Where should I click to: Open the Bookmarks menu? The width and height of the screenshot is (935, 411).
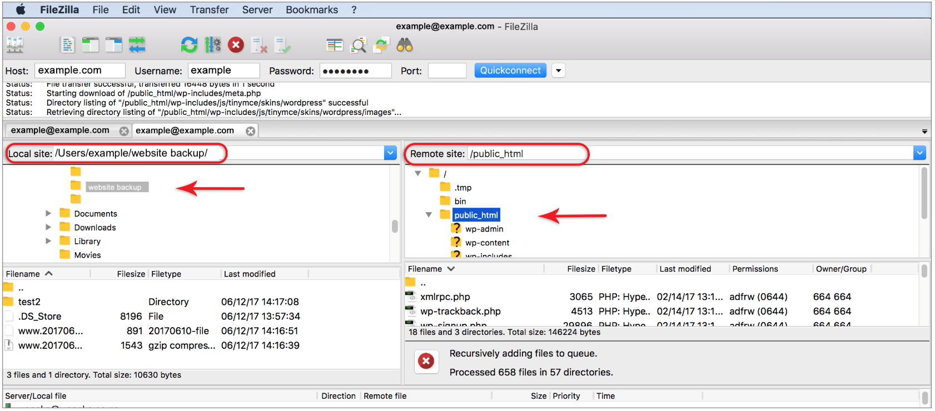[312, 9]
